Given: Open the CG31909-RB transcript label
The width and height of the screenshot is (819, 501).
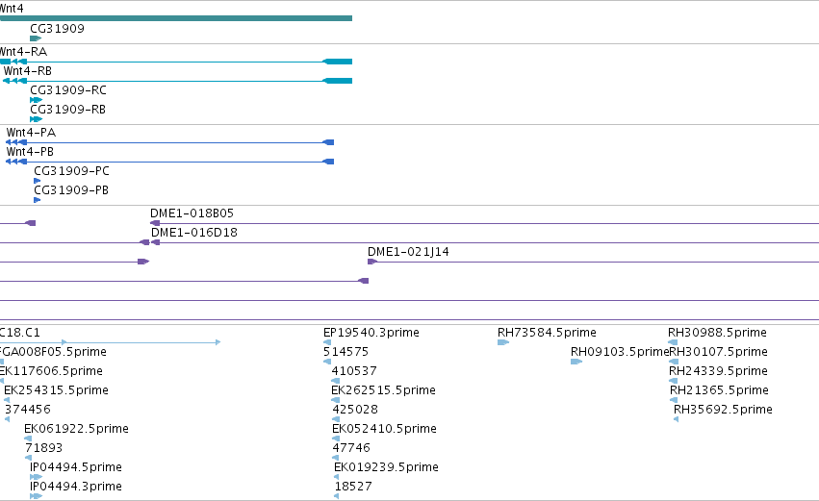Looking at the screenshot, I should coord(68,110).
